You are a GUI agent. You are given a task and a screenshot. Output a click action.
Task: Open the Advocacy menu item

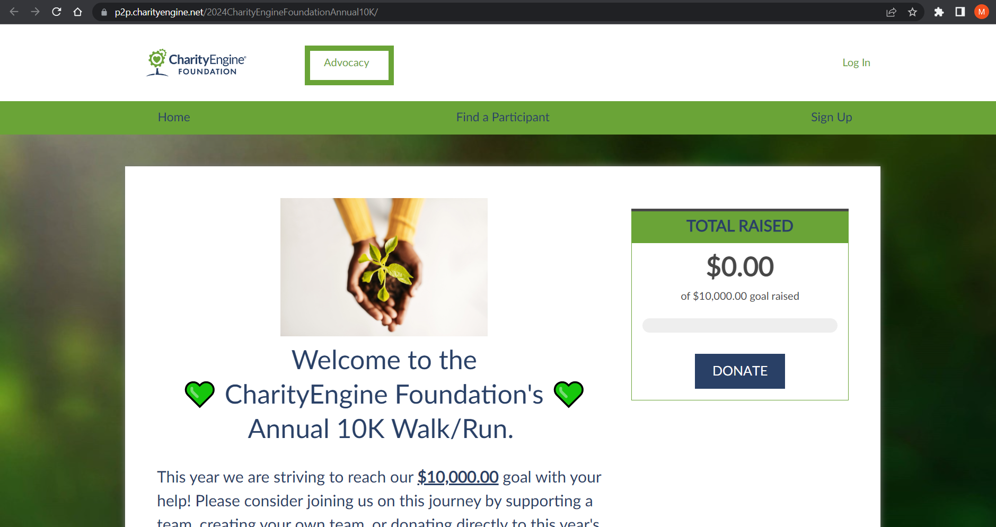(x=347, y=62)
